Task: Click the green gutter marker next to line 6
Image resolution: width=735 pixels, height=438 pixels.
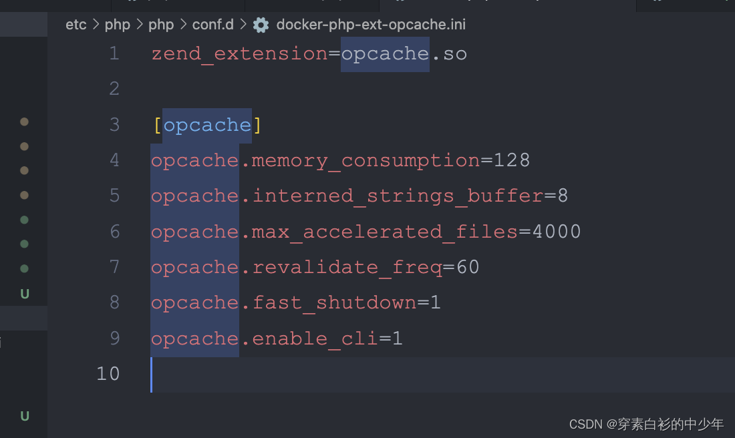Action: 24,195
